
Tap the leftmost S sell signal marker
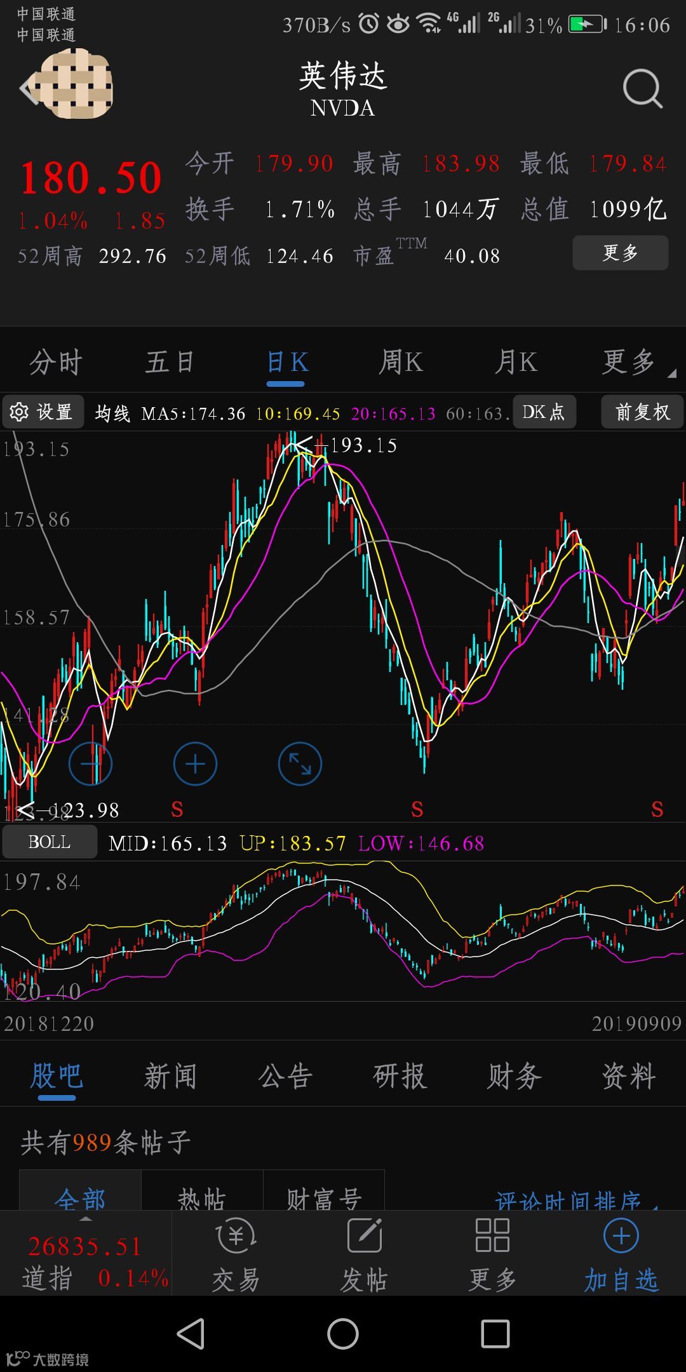click(177, 809)
